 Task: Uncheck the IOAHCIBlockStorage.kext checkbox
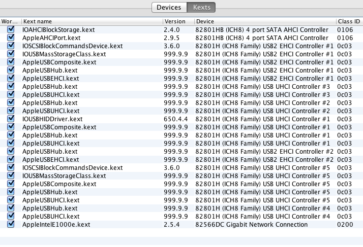(11, 29)
